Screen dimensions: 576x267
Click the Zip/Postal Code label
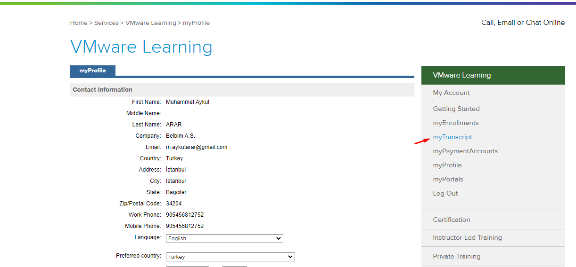click(140, 204)
